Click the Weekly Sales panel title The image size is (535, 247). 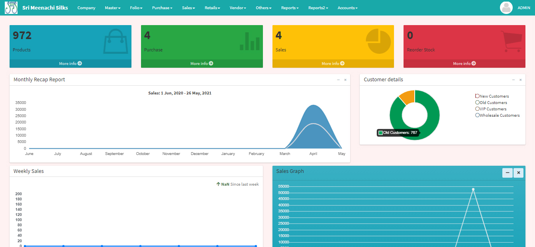(x=29, y=171)
